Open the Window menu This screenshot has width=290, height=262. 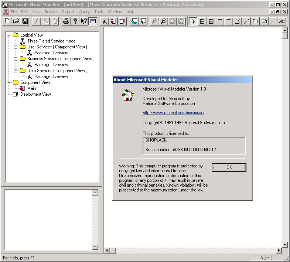point(115,12)
